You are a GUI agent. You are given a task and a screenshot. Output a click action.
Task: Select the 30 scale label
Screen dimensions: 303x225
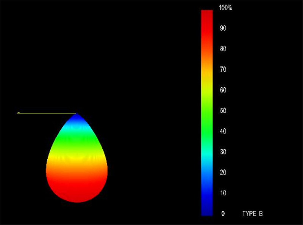[223, 152]
